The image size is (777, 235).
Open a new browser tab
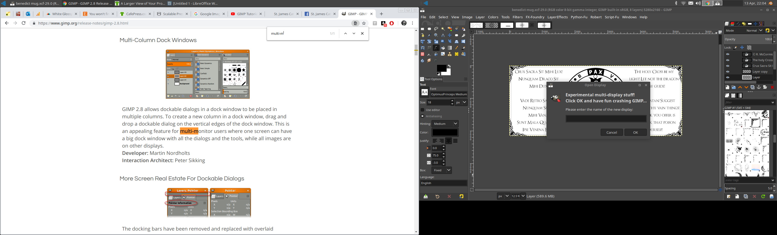[381, 14]
